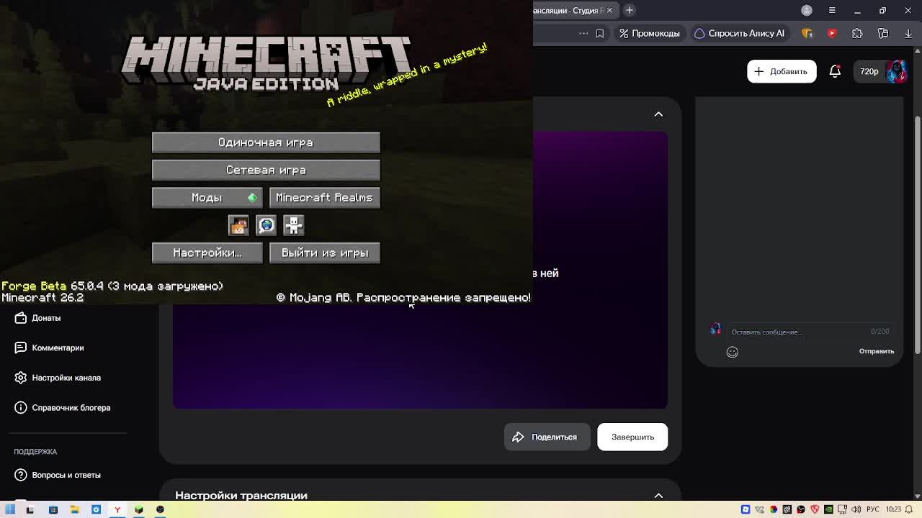
Task: Click the Оставить сообщение chat input field
Action: 796,332
